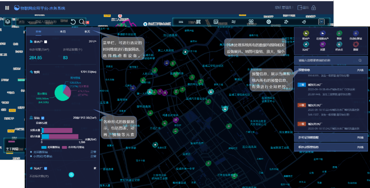Uncheck the 泵站 checkbox

pos(43,118)
